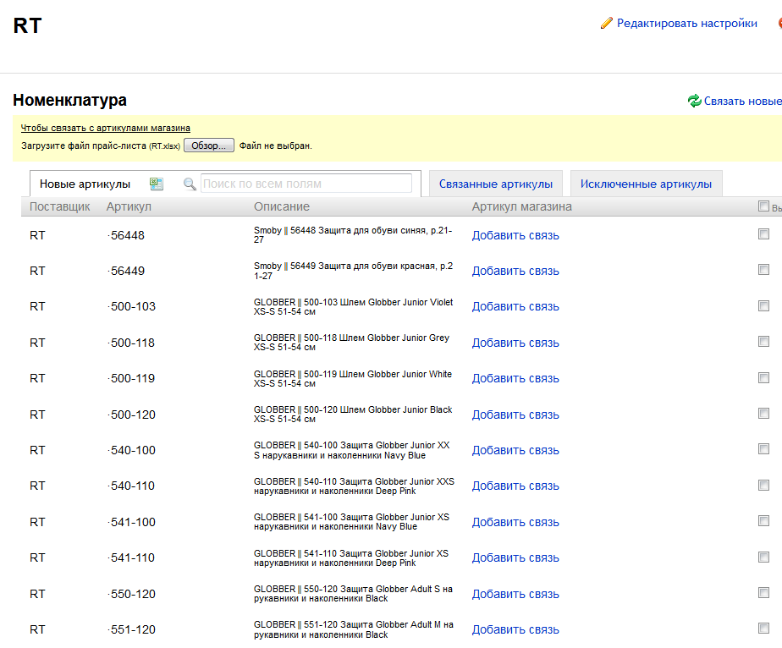
Task: Click the magnifier search icon
Action: [190, 184]
